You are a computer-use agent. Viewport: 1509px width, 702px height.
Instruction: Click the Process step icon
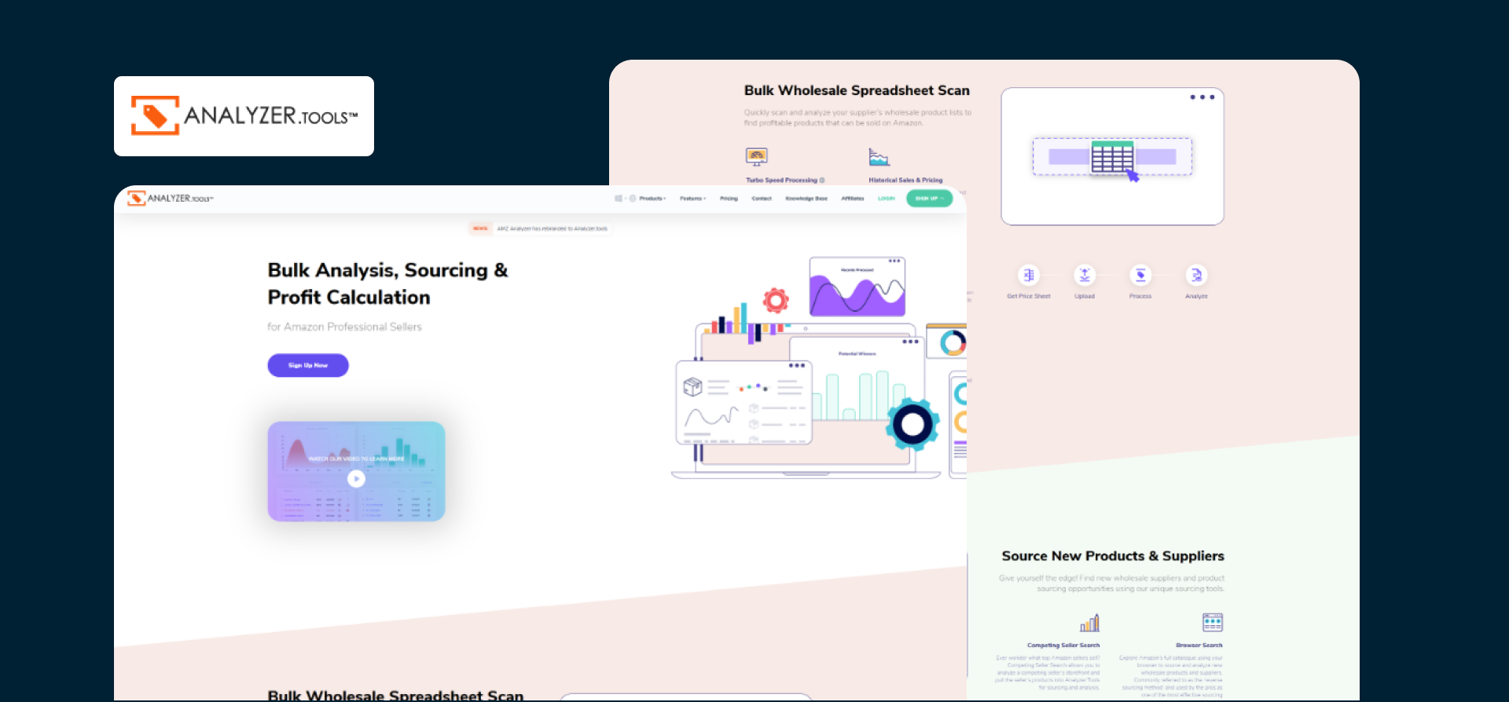(1140, 275)
